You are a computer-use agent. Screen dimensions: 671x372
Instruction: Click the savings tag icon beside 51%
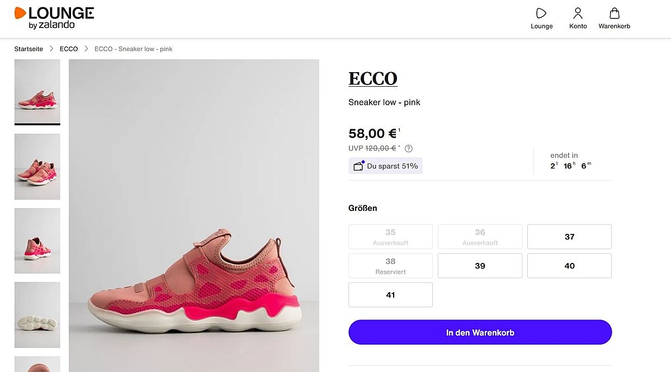click(x=358, y=166)
